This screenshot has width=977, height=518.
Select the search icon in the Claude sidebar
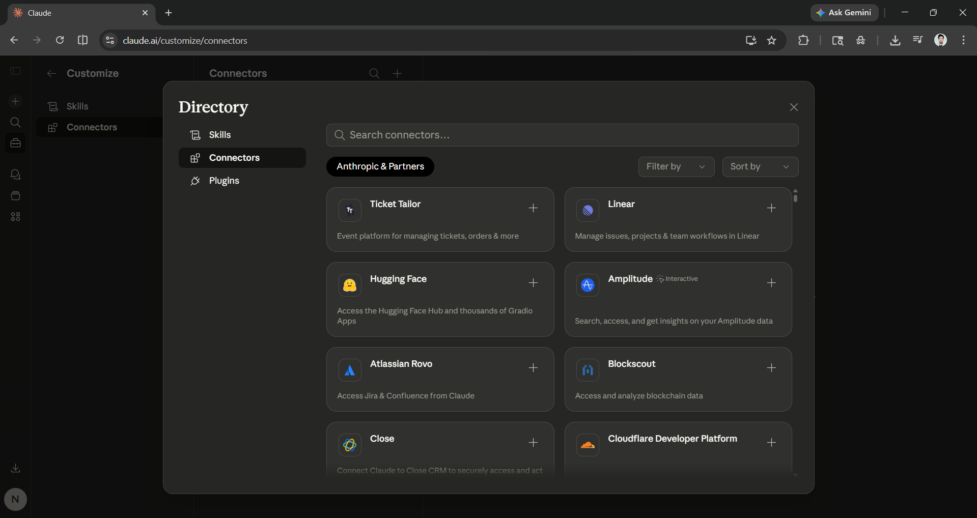point(15,122)
